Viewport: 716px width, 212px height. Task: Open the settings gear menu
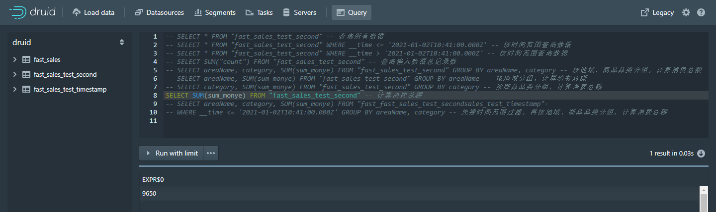point(686,12)
